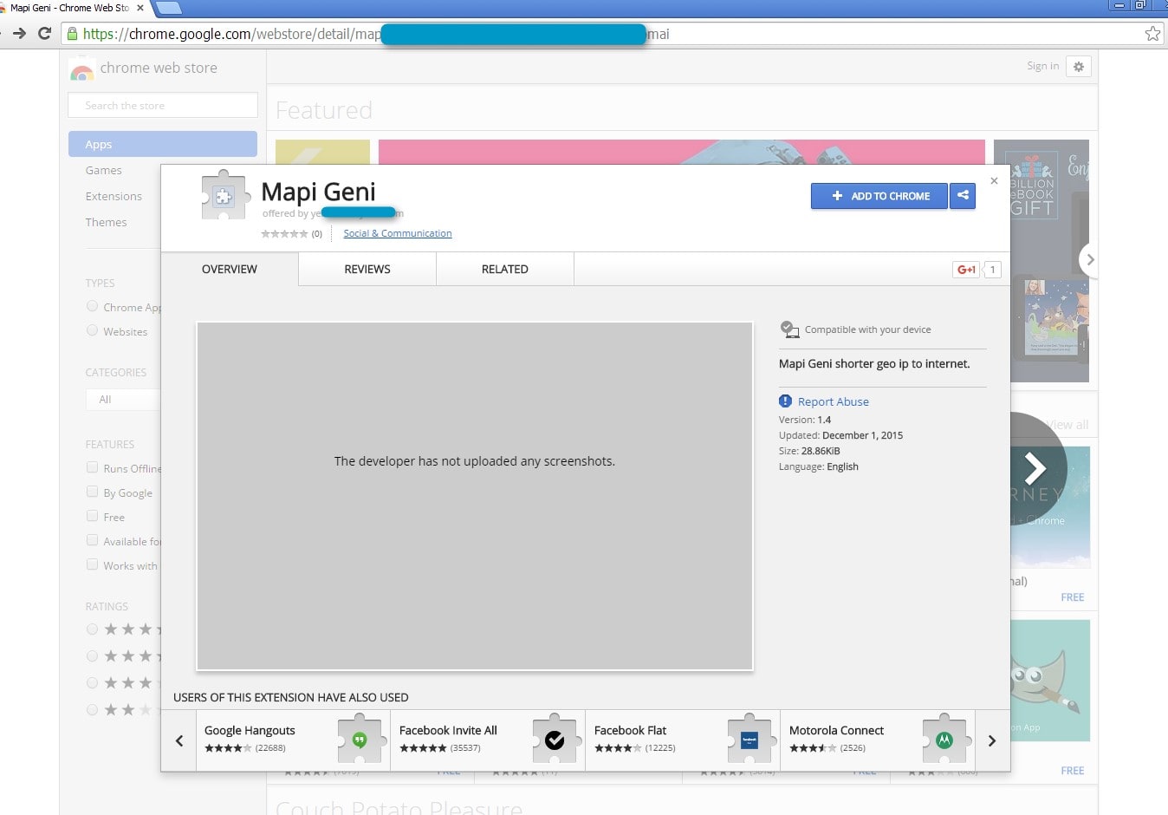This screenshot has height=815, width=1168.
Task: Click the chrome web store logo
Action: pyautogui.click(x=82, y=69)
